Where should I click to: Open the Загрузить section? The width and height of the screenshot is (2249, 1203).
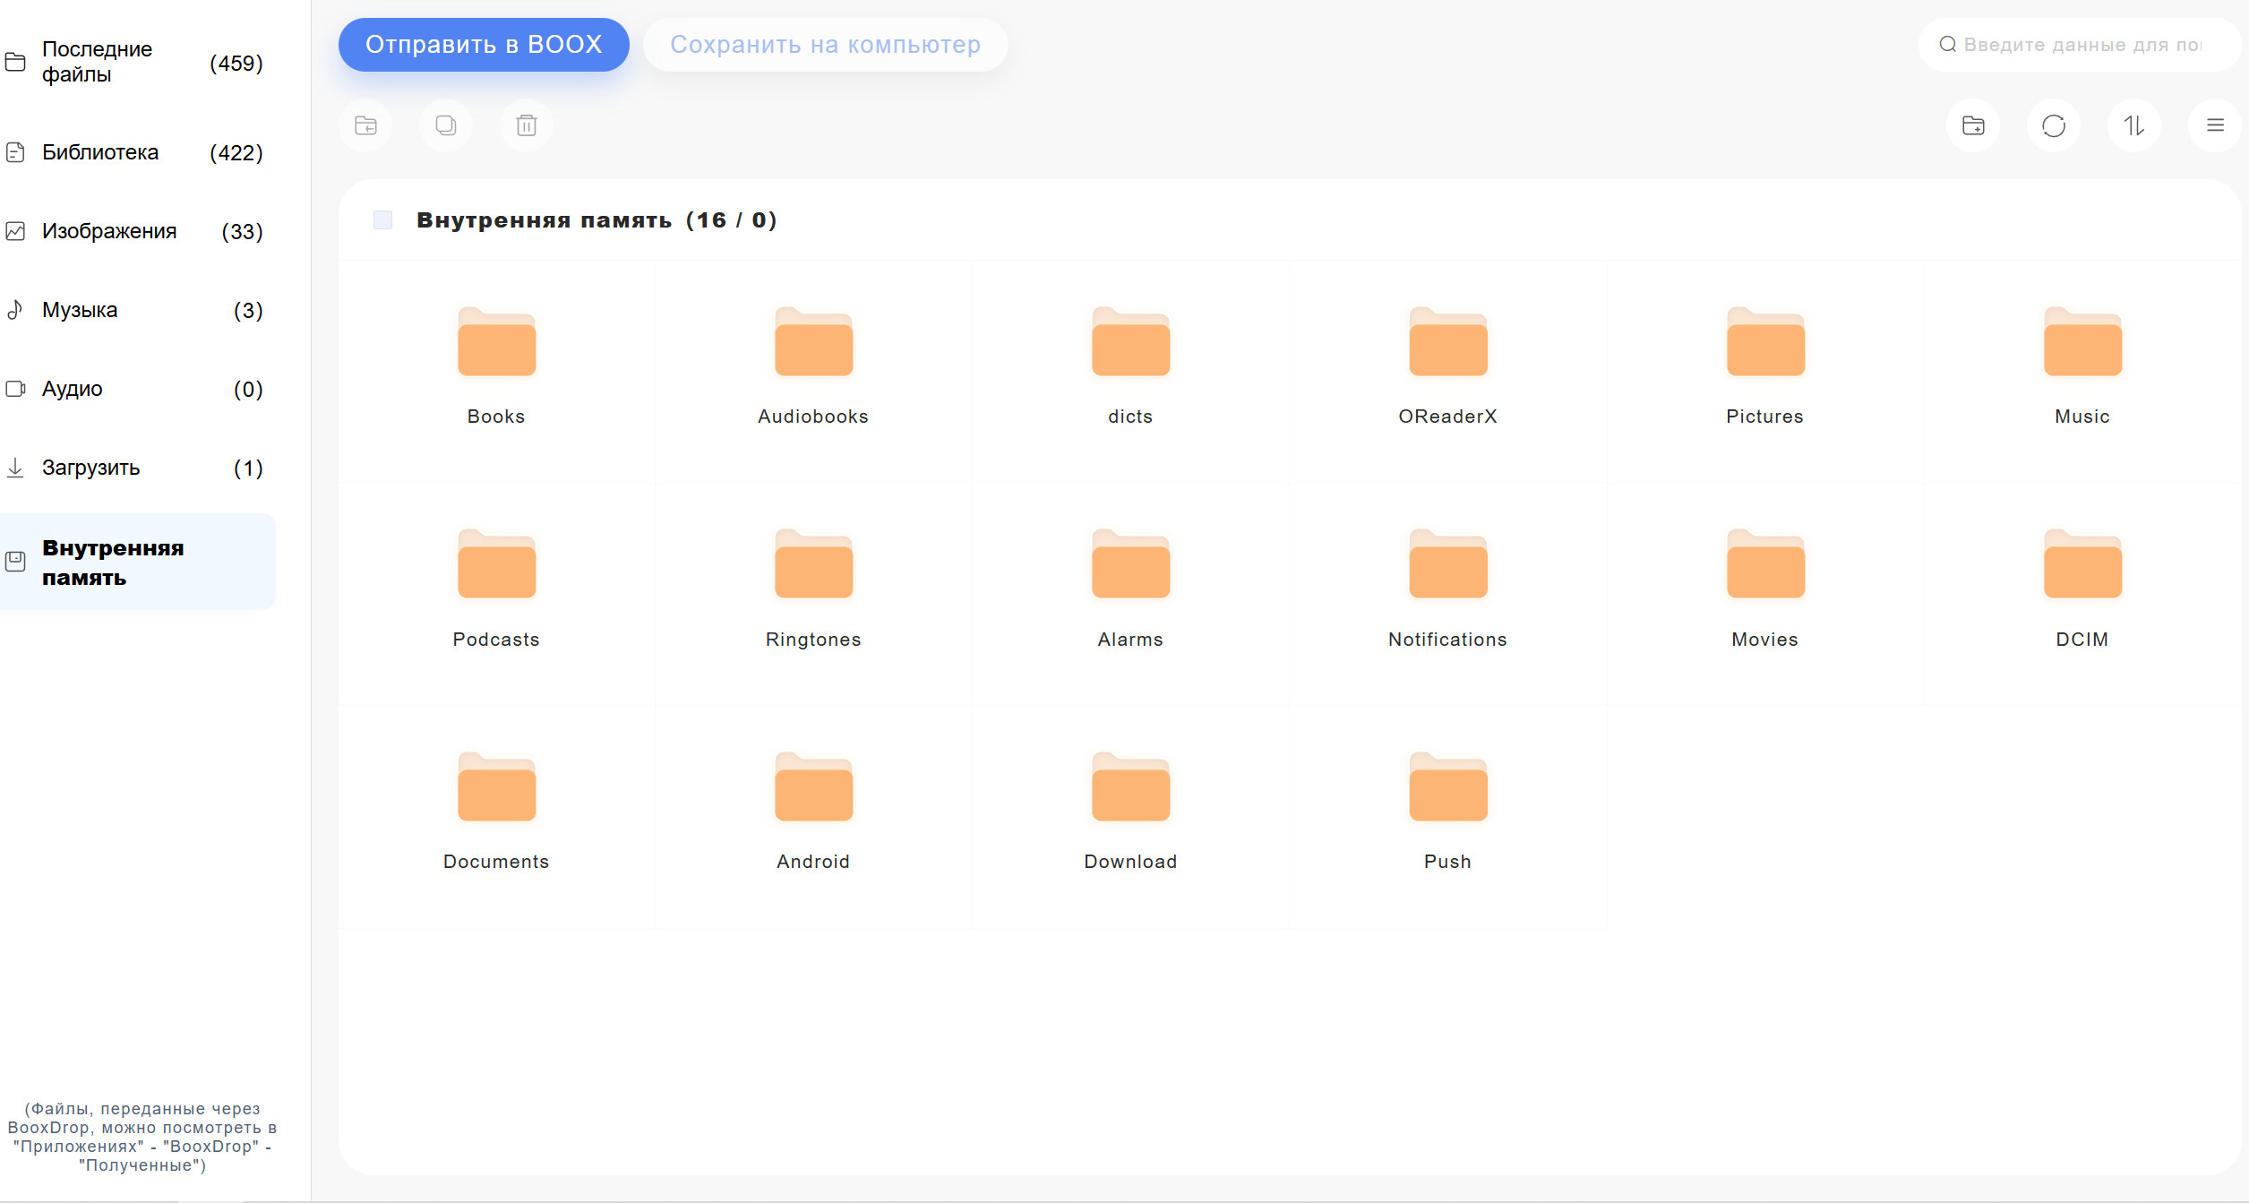click(x=90, y=468)
